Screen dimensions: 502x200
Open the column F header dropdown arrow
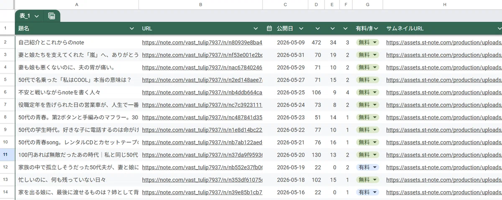point(346,28)
